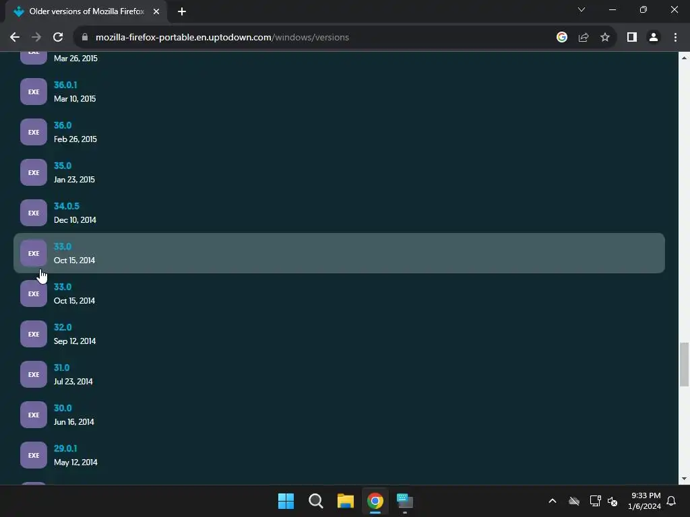Viewport: 690px width, 517px height.
Task: Show hidden system tray icons
Action: click(x=553, y=501)
